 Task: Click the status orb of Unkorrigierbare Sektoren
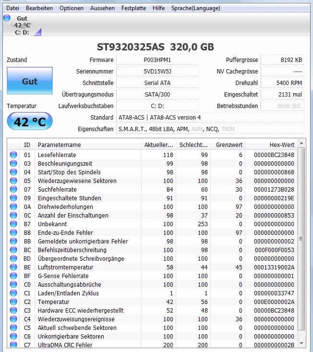click(13, 336)
